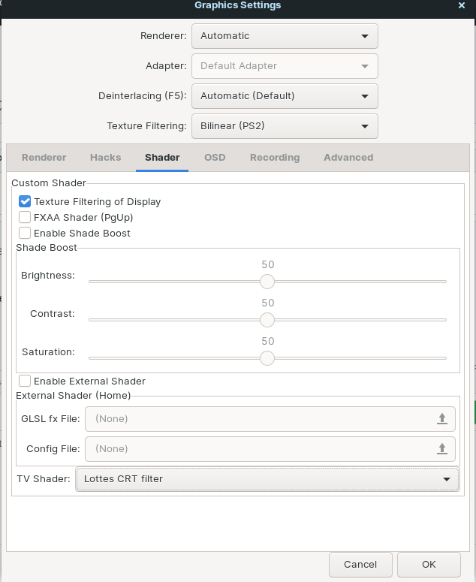This screenshot has height=582, width=476.
Task: Click the TV Shader: label
Action: [44, 479]
